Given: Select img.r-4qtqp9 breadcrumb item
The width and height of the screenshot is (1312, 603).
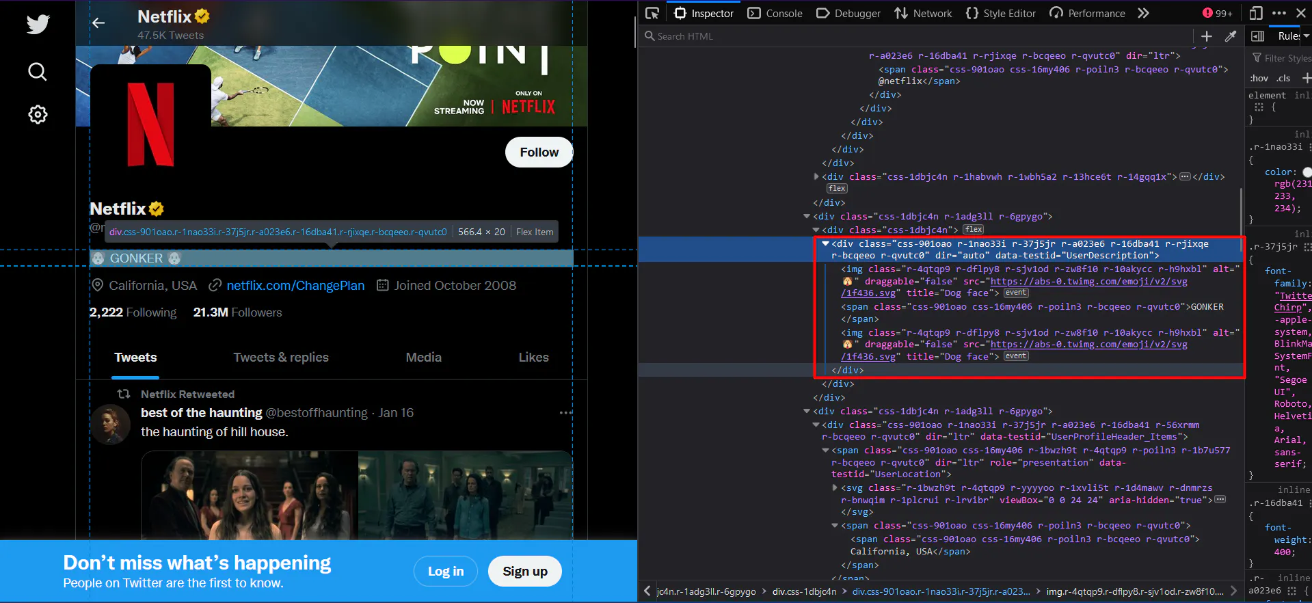Looking at the screenshot, I should click(1134, 591).
